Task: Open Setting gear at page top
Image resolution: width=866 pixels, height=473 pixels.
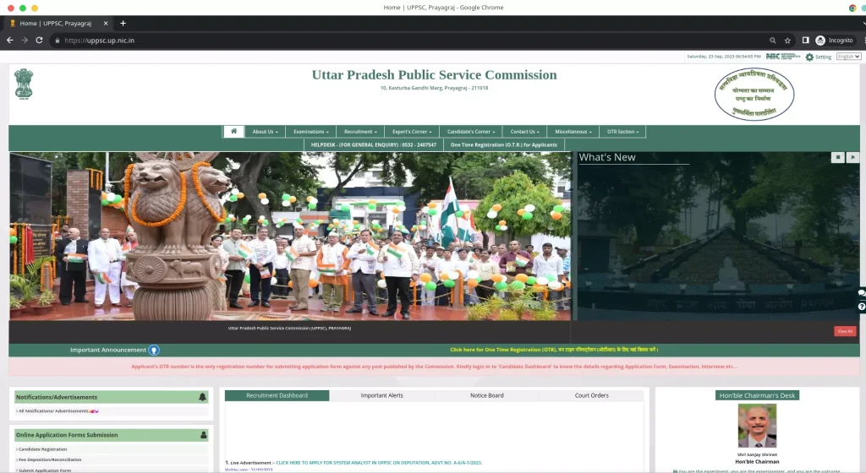Action: [x=818, y=57]
